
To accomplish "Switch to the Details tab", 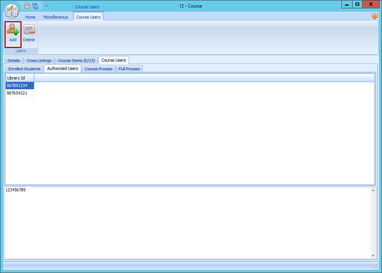I will pos(14,60).
